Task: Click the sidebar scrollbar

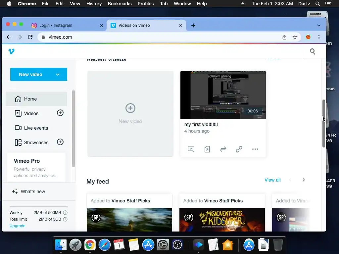Action: tap(73, 128)
